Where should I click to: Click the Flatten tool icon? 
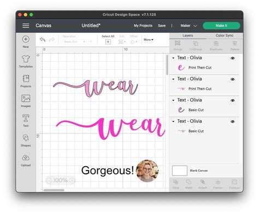218,182
